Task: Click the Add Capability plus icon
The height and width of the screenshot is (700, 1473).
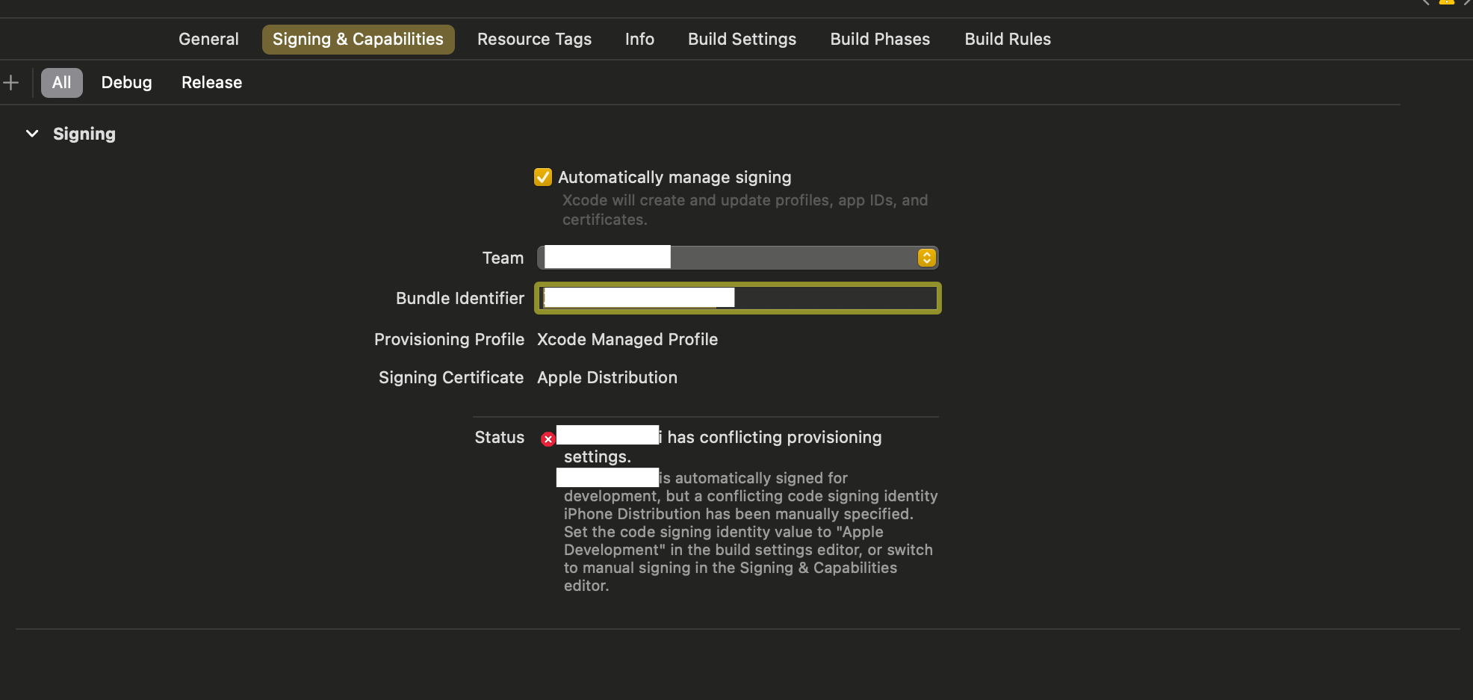Action: (11, 82)
